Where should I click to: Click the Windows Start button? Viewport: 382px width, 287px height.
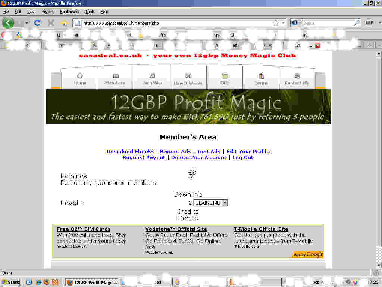coord(10,282)
